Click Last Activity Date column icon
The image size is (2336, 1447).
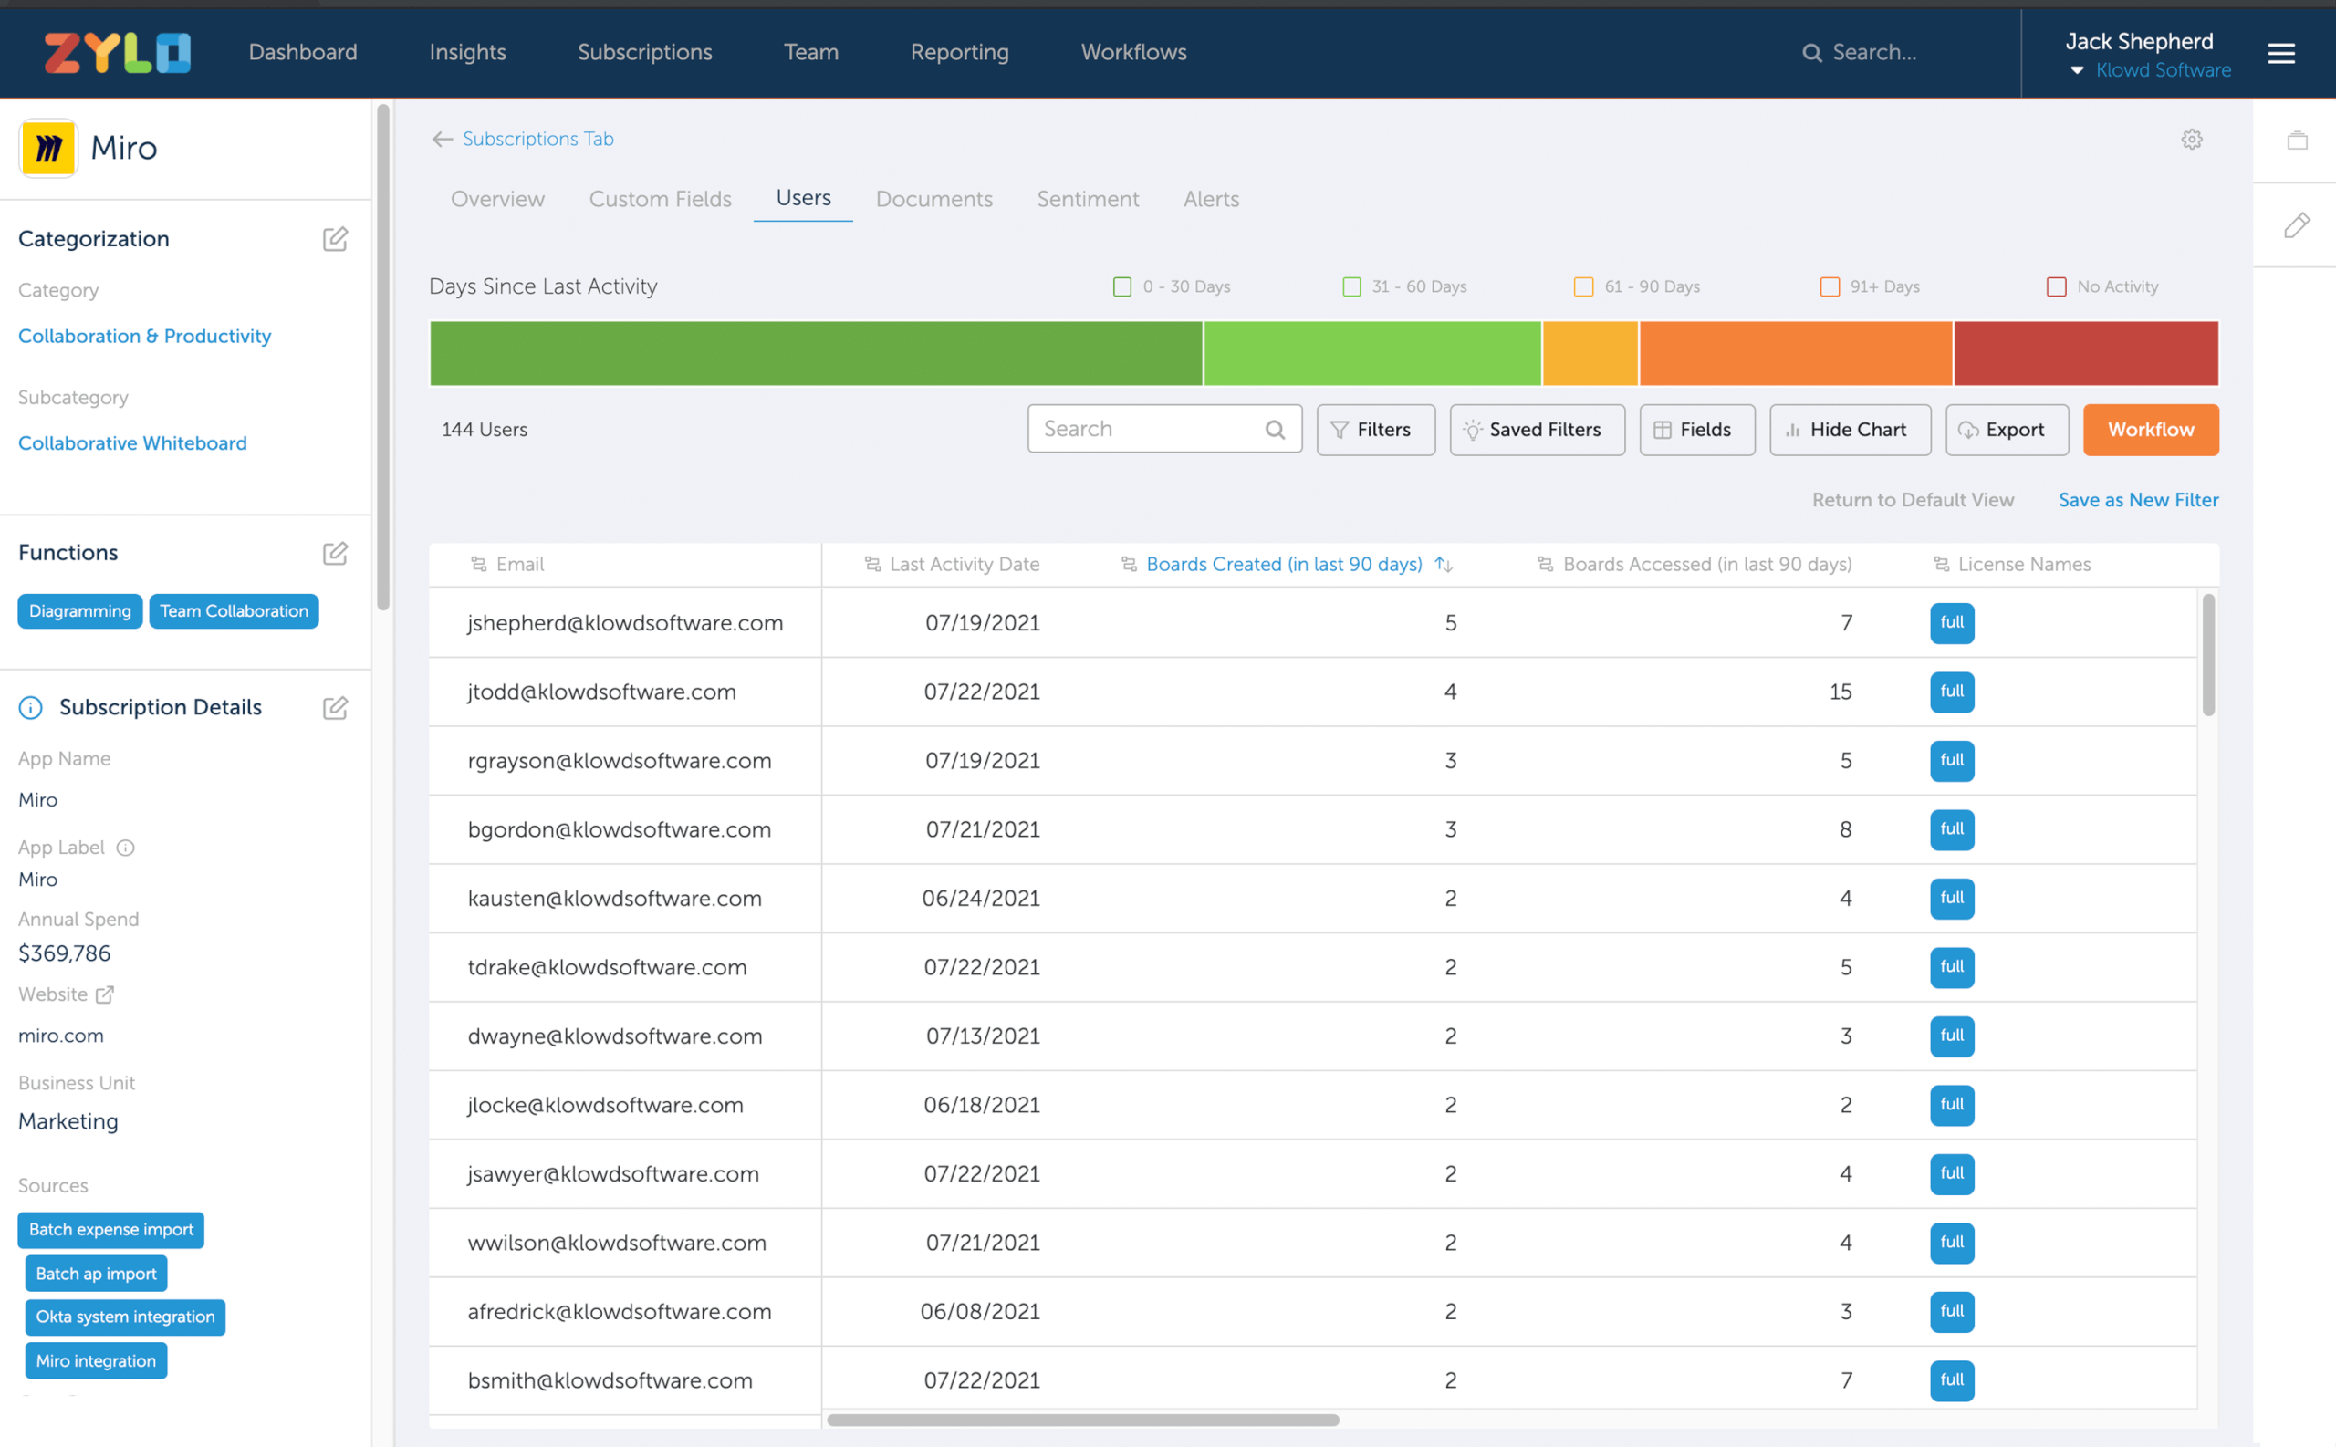(x=871, y=564)
